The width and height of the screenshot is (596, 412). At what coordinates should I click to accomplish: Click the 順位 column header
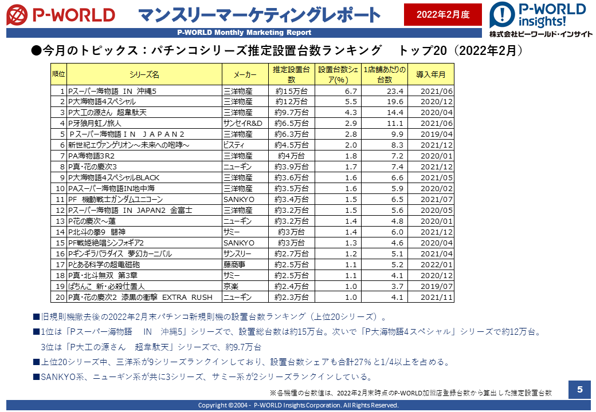[x=58, y=74]
